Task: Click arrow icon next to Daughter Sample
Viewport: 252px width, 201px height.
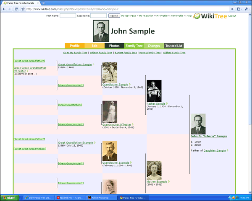Action: [228, 150]
